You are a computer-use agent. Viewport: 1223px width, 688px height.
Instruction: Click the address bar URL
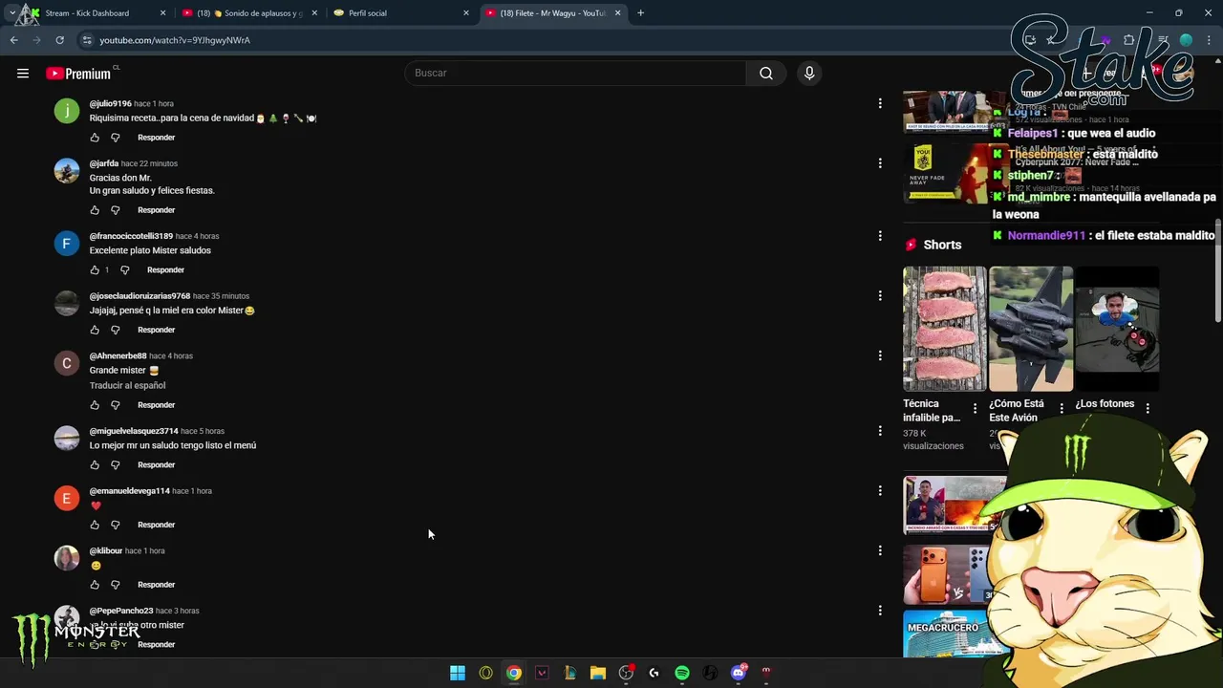coord(175,40)
